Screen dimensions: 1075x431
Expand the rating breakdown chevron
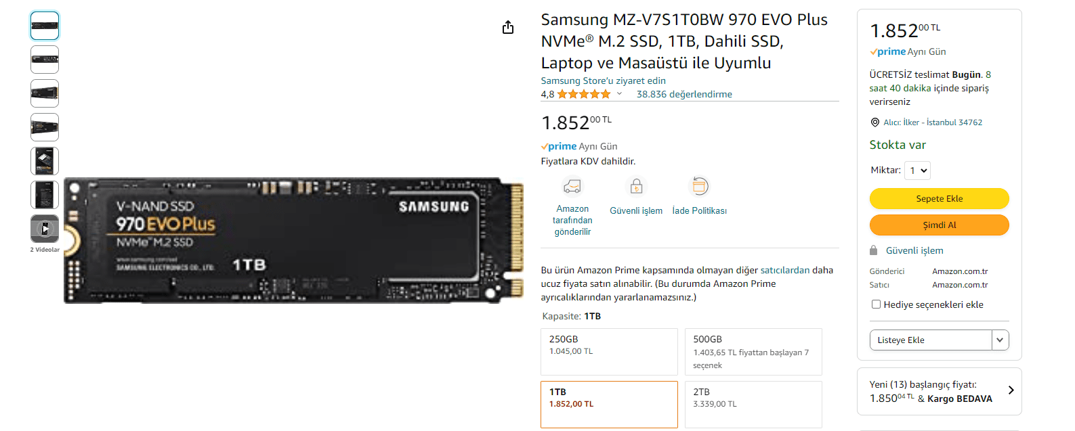[619, 94]
